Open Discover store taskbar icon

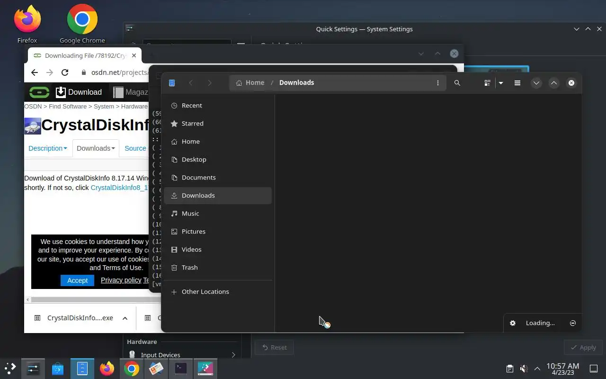58,368
